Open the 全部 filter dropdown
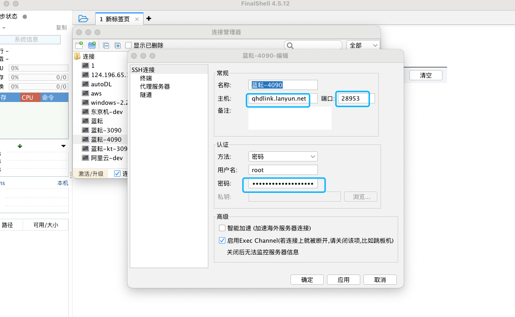 [x=363, y=45]
